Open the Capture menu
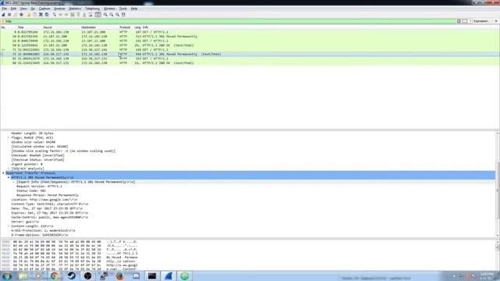Viewport: 500px width, 281px height. 45,9
